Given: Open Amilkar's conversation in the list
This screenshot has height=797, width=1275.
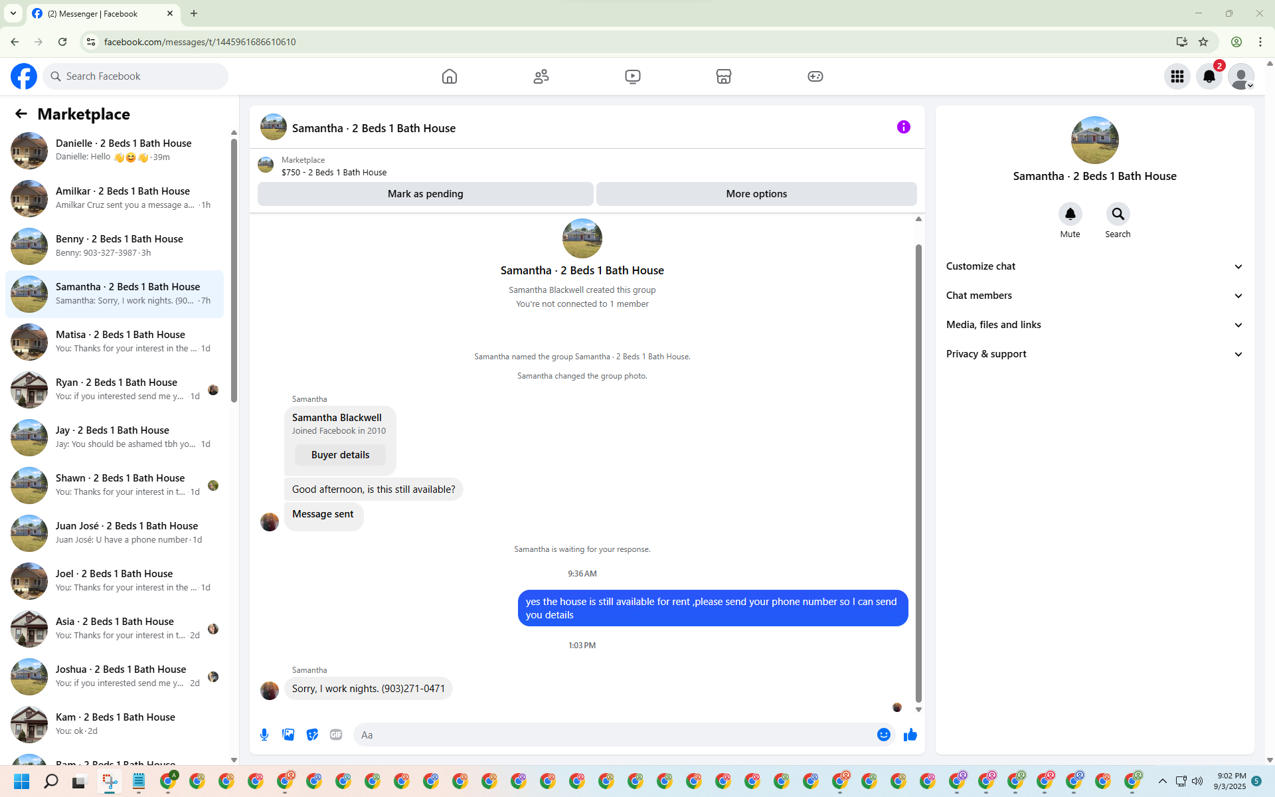Looking at the screenshot, I should 115,198.
